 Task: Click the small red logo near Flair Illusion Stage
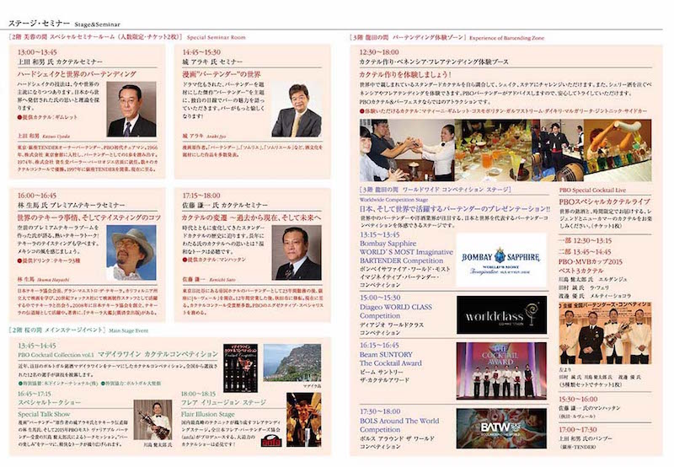coord(270,440)
